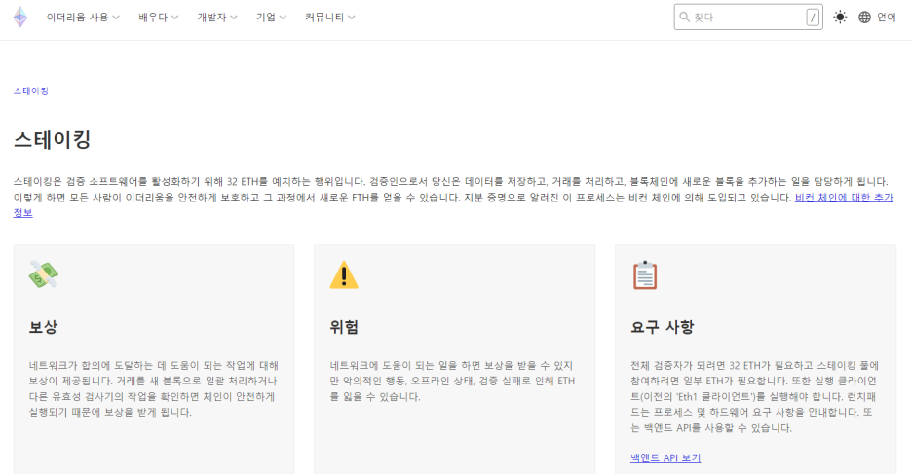Click the 스테이킹 page heading

pyautogui.click(x=53, y=139)
